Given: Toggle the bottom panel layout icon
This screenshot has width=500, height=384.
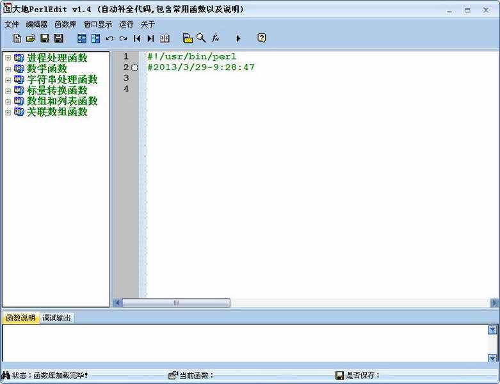Looking at the screenshot, I should pyautogui.click(x=82, y=38).
